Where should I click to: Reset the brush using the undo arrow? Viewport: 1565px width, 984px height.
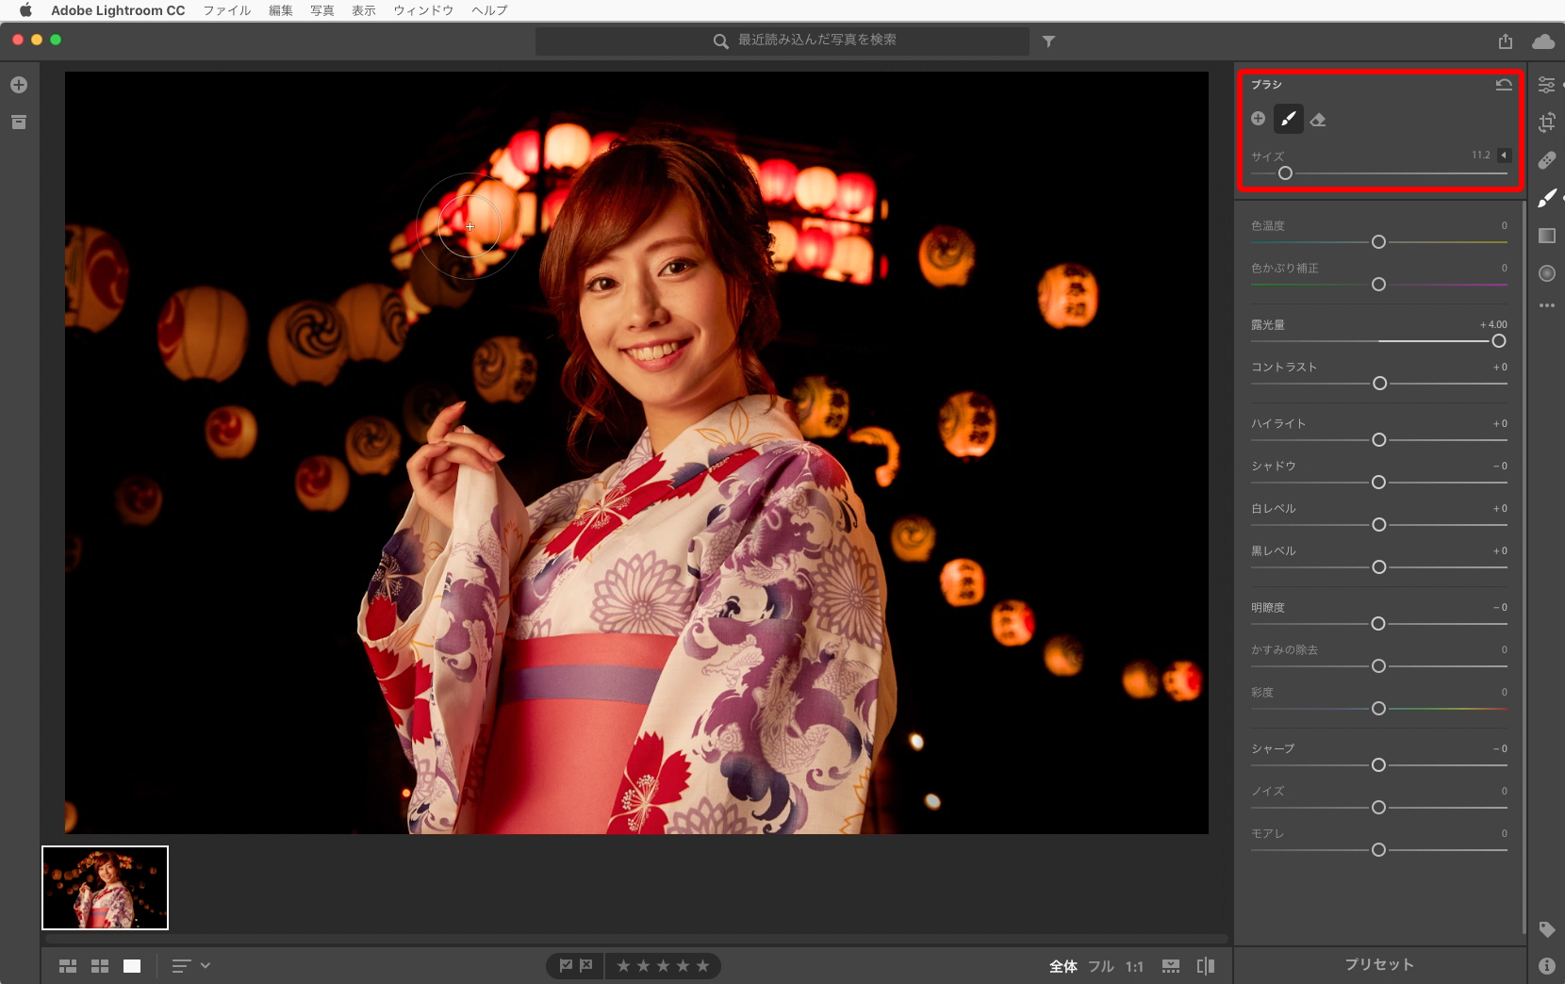pos(1504,85)
